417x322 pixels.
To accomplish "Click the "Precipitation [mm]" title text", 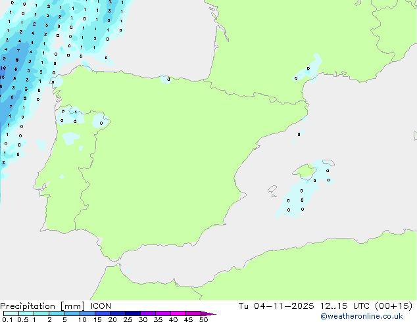I will [42, 306].
